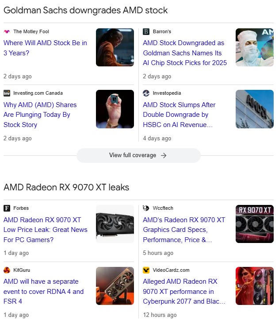Click the '5 hours ago' timestamp under Wccftech

tap(158, 253)
